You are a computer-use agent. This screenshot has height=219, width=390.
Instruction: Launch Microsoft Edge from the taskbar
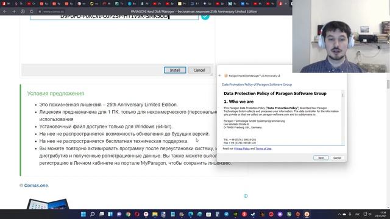(x=191, y=214)
